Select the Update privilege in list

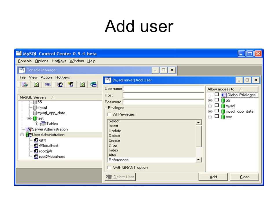point(152,131)
